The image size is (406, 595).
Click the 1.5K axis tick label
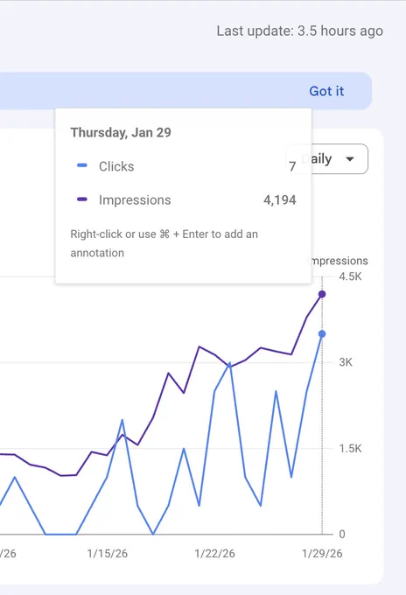(x=350, y=449)
